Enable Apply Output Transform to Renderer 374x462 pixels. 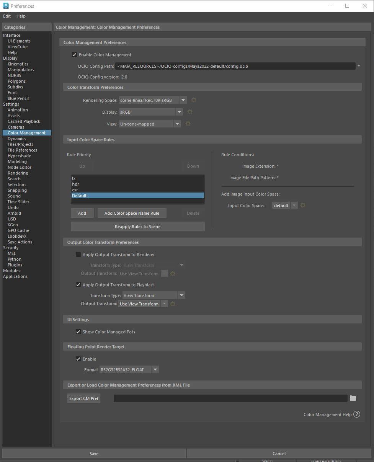pos(78,254)
